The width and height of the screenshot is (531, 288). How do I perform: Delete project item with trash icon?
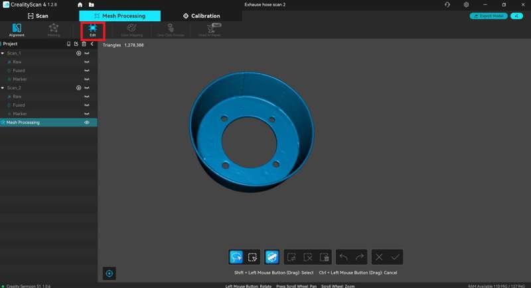84,44
